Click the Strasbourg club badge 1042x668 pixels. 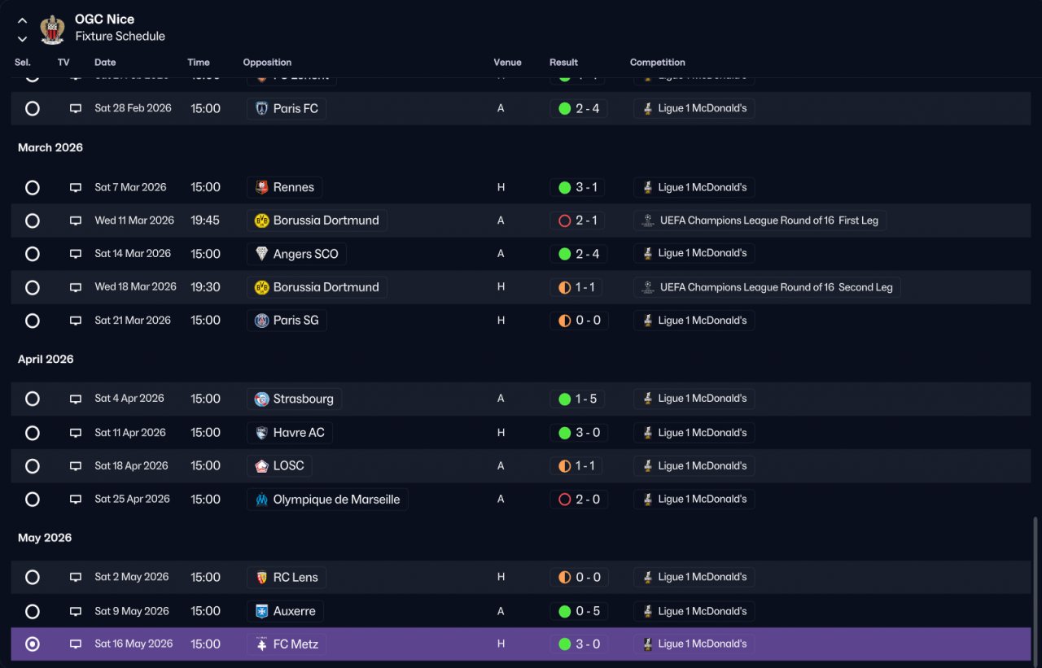click(x=261, y=399)
